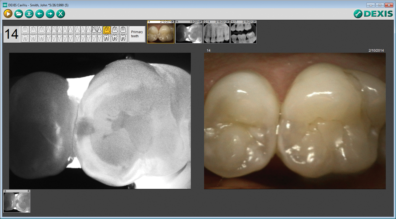The height and width of the screenshot is (219, 396).
Task: Select last lower-right molar in tooth chart
Action: click(123, 38)
